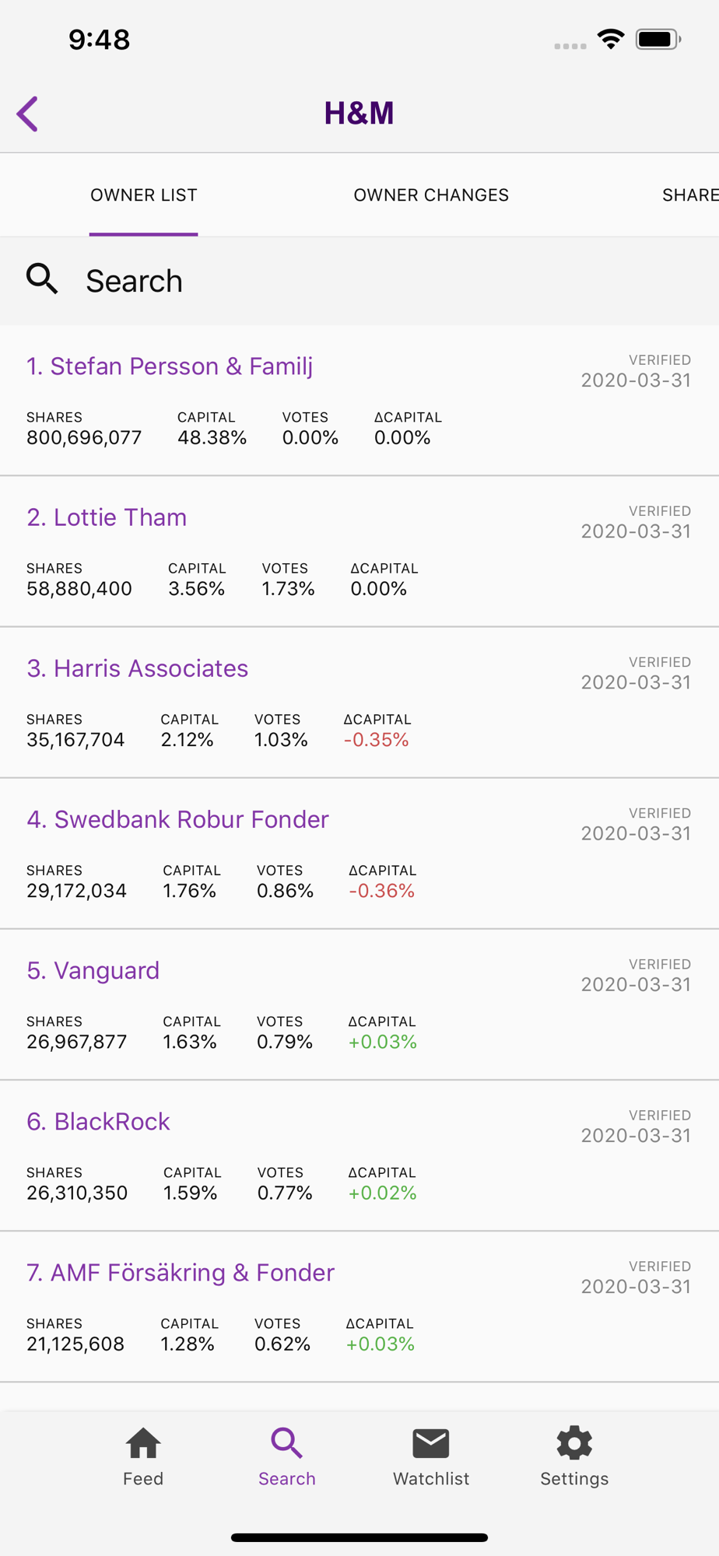The width and height of the screenshot is (719, 1556).
Task: Switch to the Owner Changes tab
Action: 431,195
